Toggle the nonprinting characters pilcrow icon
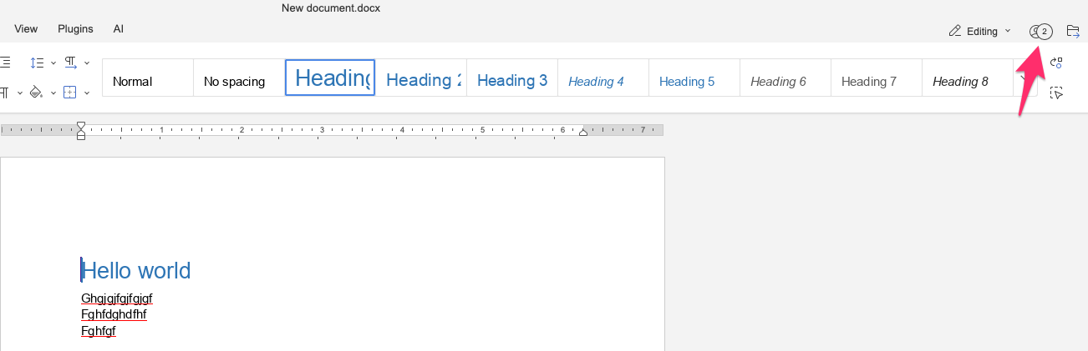The width and height of the screenshot is (1088, 351). click(x=4, y=92)
